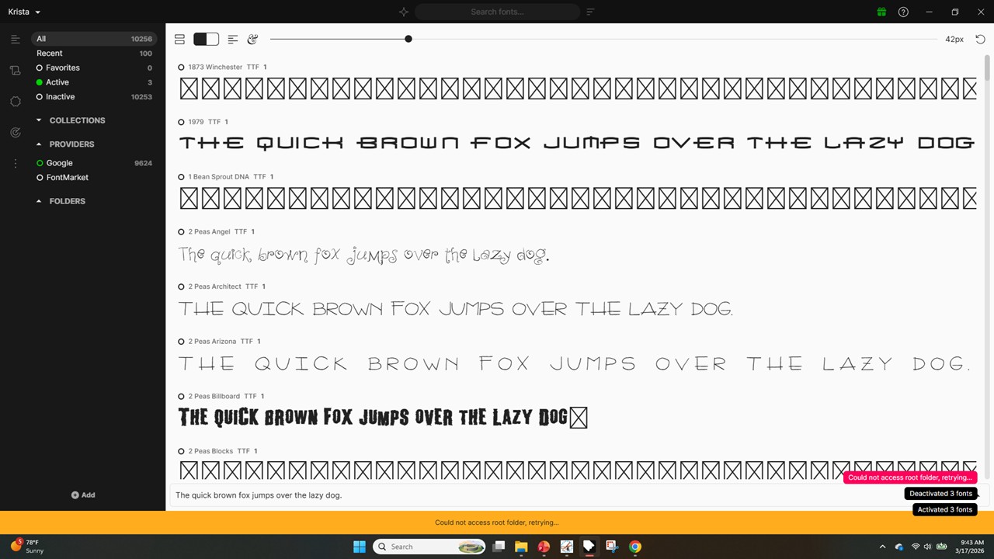Image resolution: width=994 pixels, height=559 pixels.
Task: Open Google Chrome from the taskbar
Action: click(634, 547)
